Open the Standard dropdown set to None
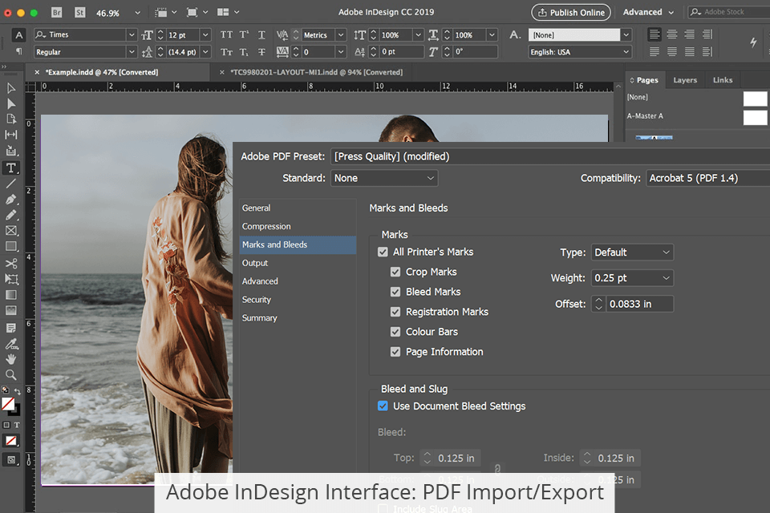 click(384, 178)
